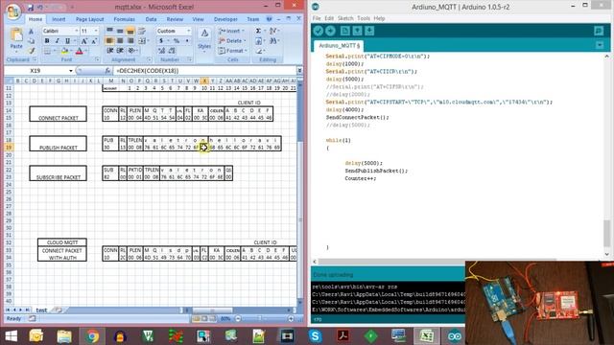The height and width of the screenshot is (345, 614).
Task: Switch to the Insert ribbon tab
Action: click(59, 19)
